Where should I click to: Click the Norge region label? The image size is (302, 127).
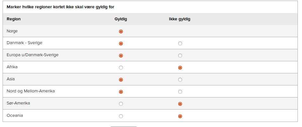12,31
